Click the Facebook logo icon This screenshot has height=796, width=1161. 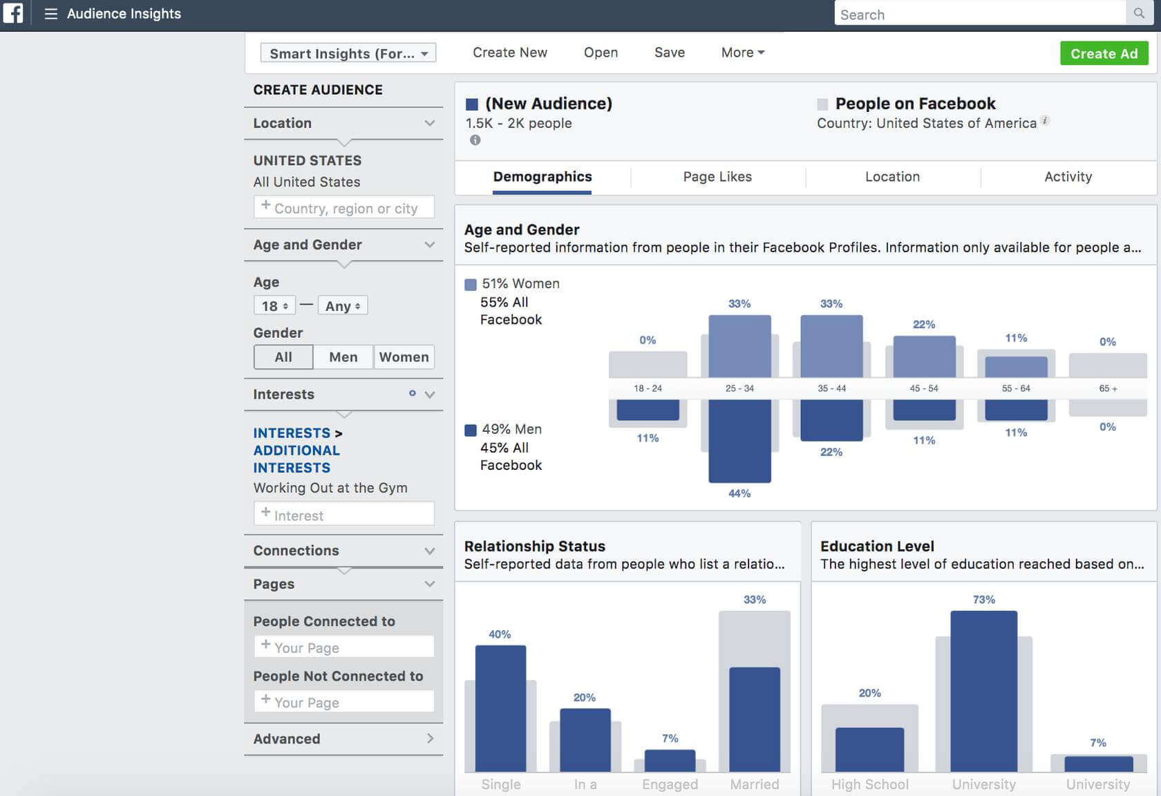tap(12, 13)
